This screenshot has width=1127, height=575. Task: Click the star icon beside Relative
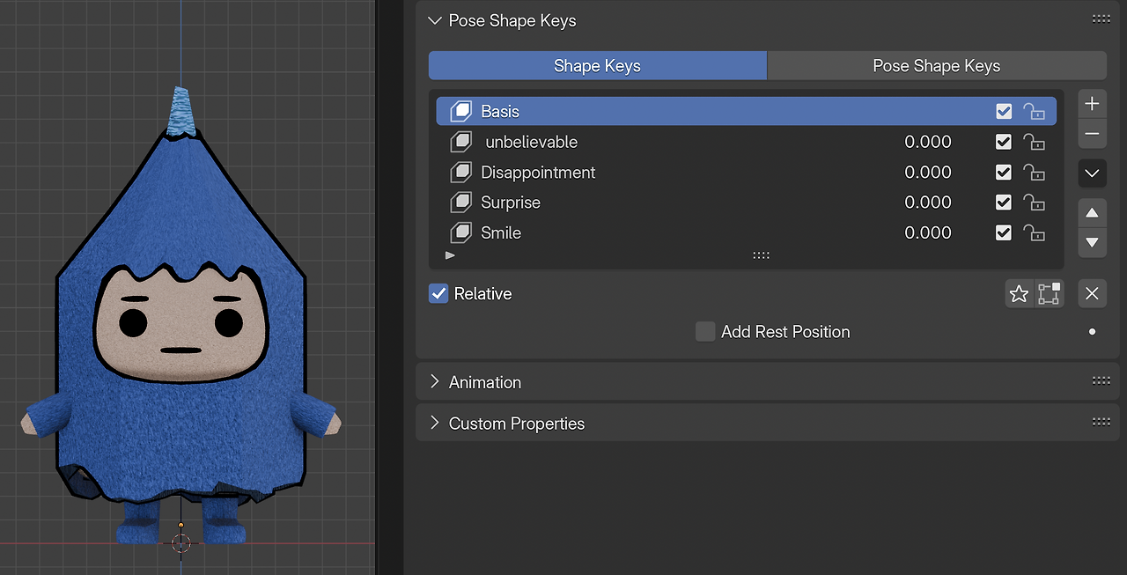coord(1020,294)
